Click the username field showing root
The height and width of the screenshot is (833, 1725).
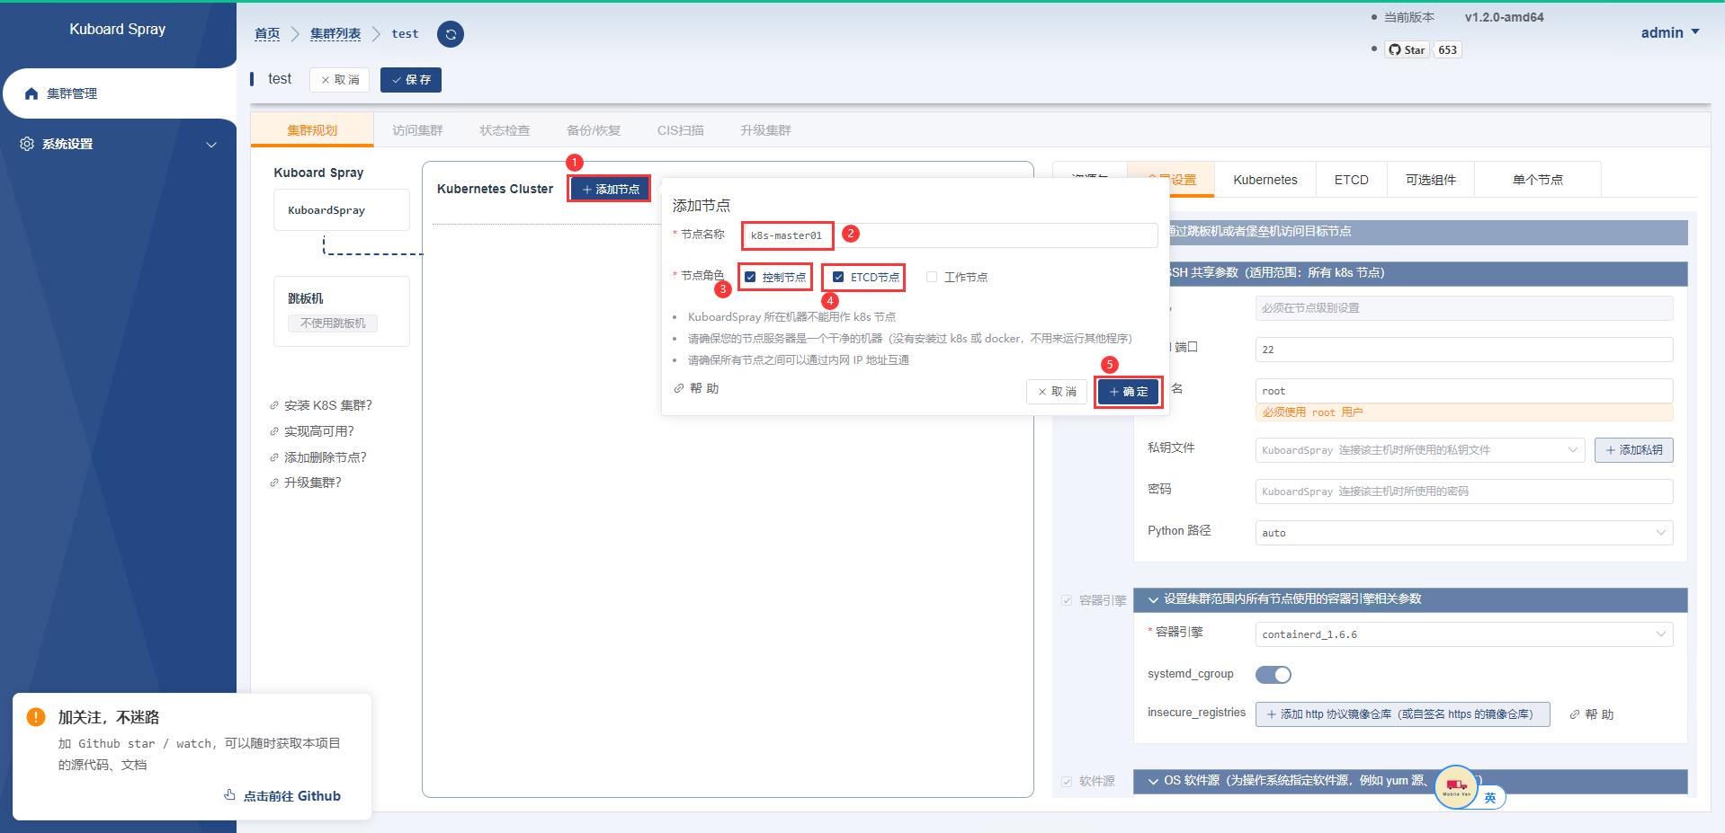coord(1464,391)
